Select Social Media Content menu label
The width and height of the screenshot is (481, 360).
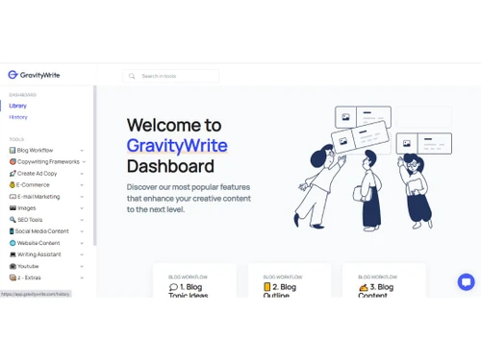(x=42, y=231)
